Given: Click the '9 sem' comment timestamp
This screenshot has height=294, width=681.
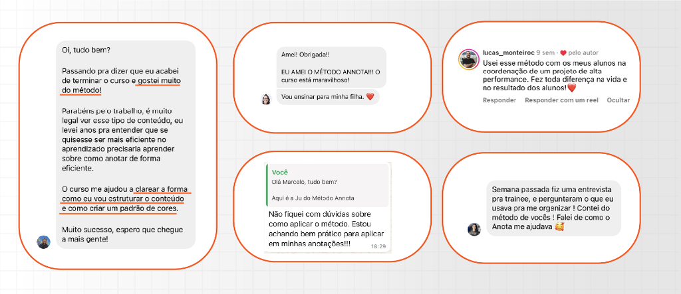Looking at the screenshot, I should pos(545,53).
